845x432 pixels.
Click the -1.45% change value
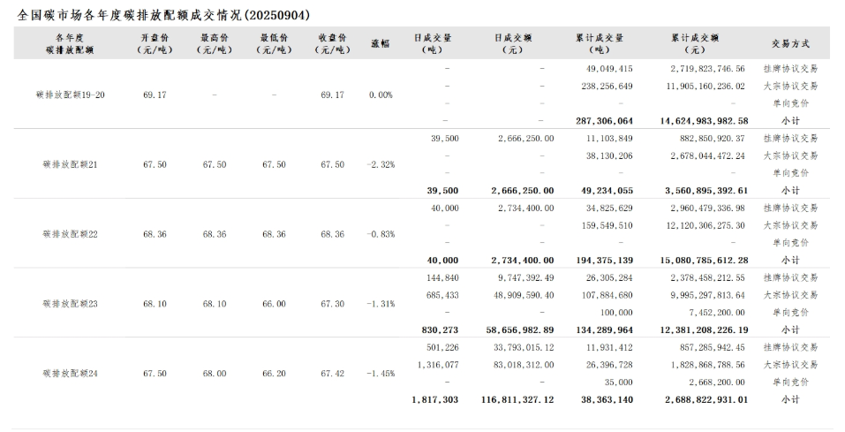[x=381, y=374]
